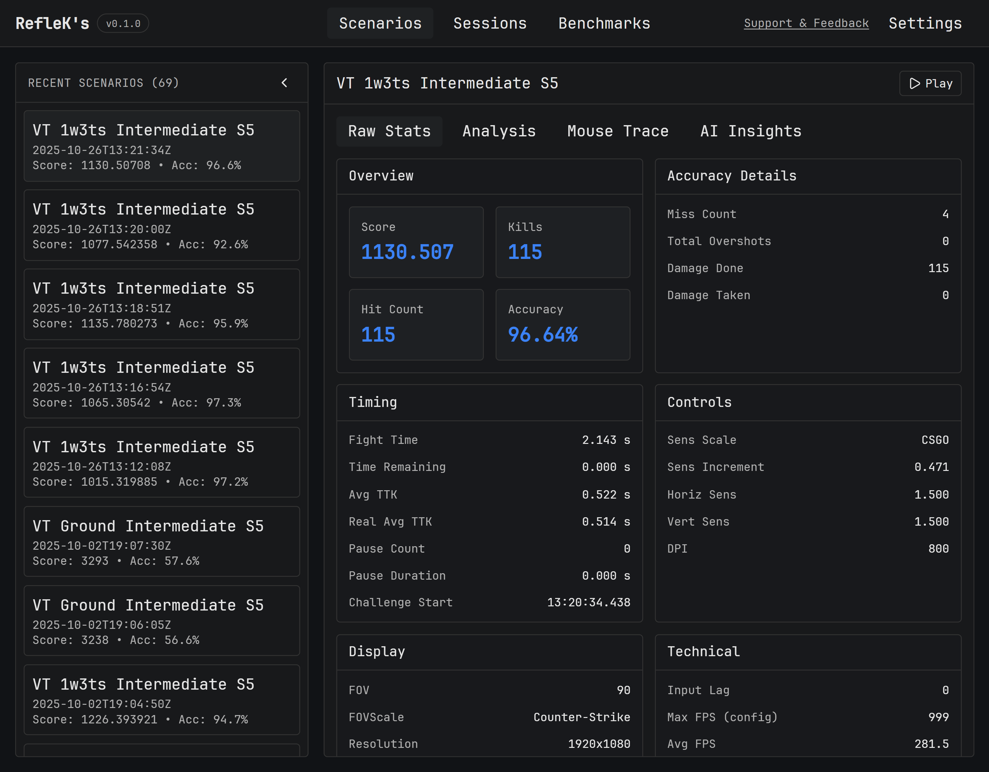Open the Benchmarks page
Viewport: 989px width, 772px height.
pyautogui.click(x=604, y=23)
